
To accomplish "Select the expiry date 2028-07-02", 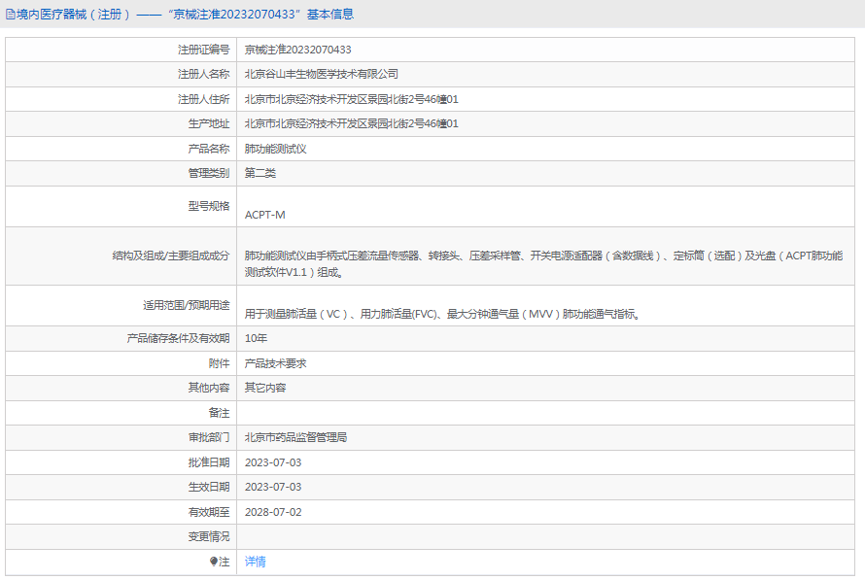I will (x=273, y=512).
